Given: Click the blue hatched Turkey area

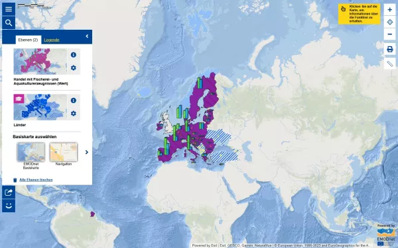Looking at the screenshot, I should point(225,156).
